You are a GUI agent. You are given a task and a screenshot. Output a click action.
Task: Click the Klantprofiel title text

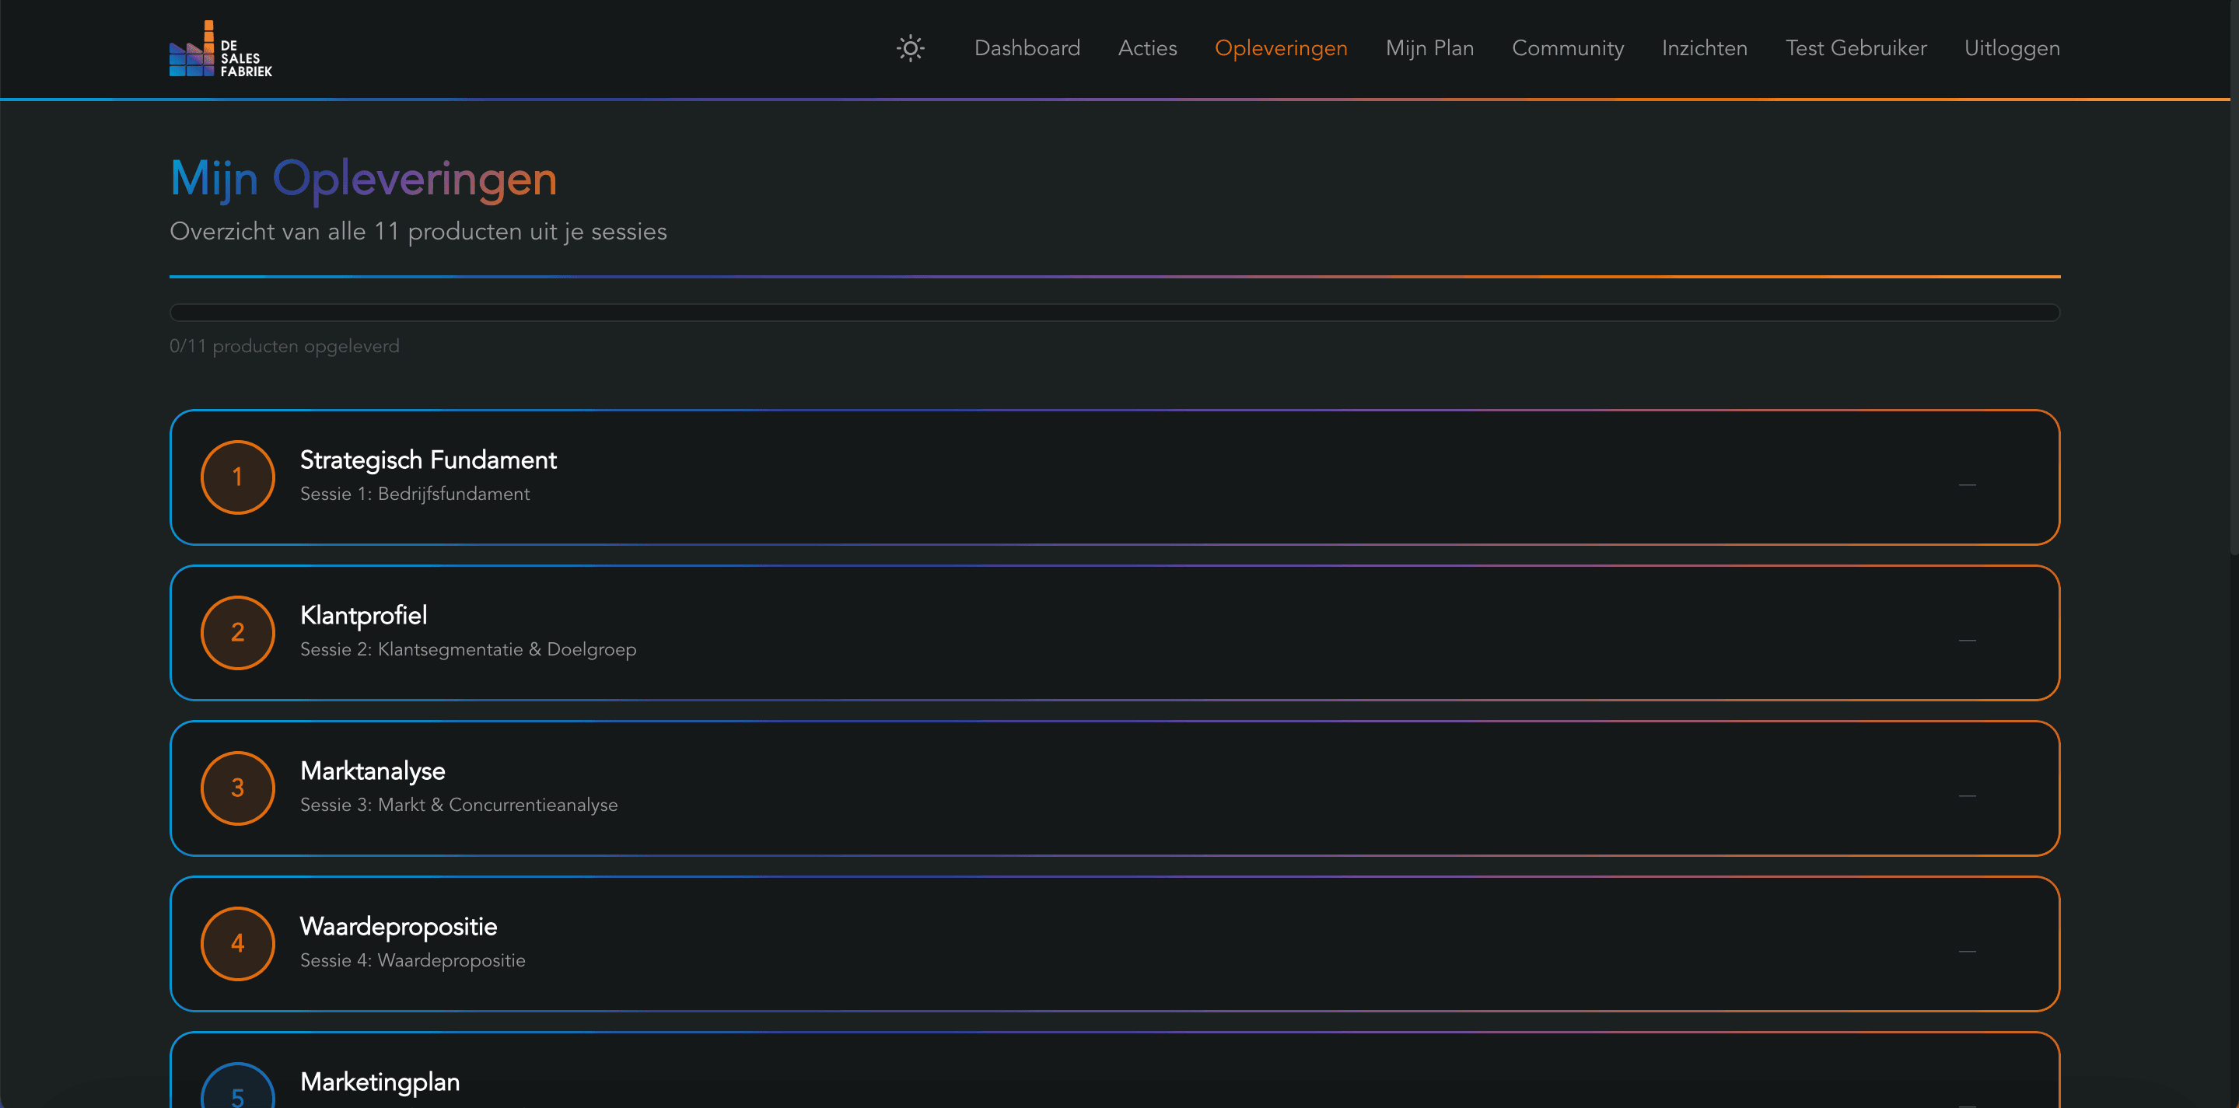click(x=363, y=615)
